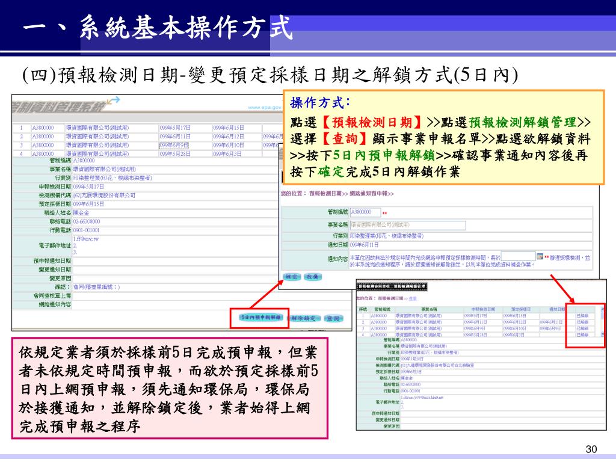This screenshot has width=616, height=462.
Task: Click the 行業別 value 印染整理業 in left window
Action: coord(112,178)
